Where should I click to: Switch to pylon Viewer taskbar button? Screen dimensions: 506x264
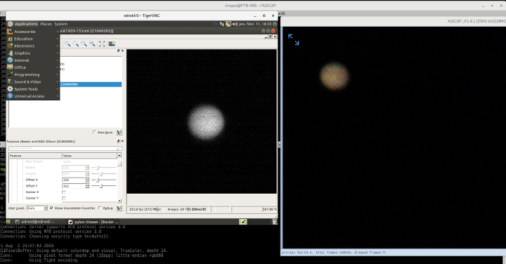(x=93, y=222)
